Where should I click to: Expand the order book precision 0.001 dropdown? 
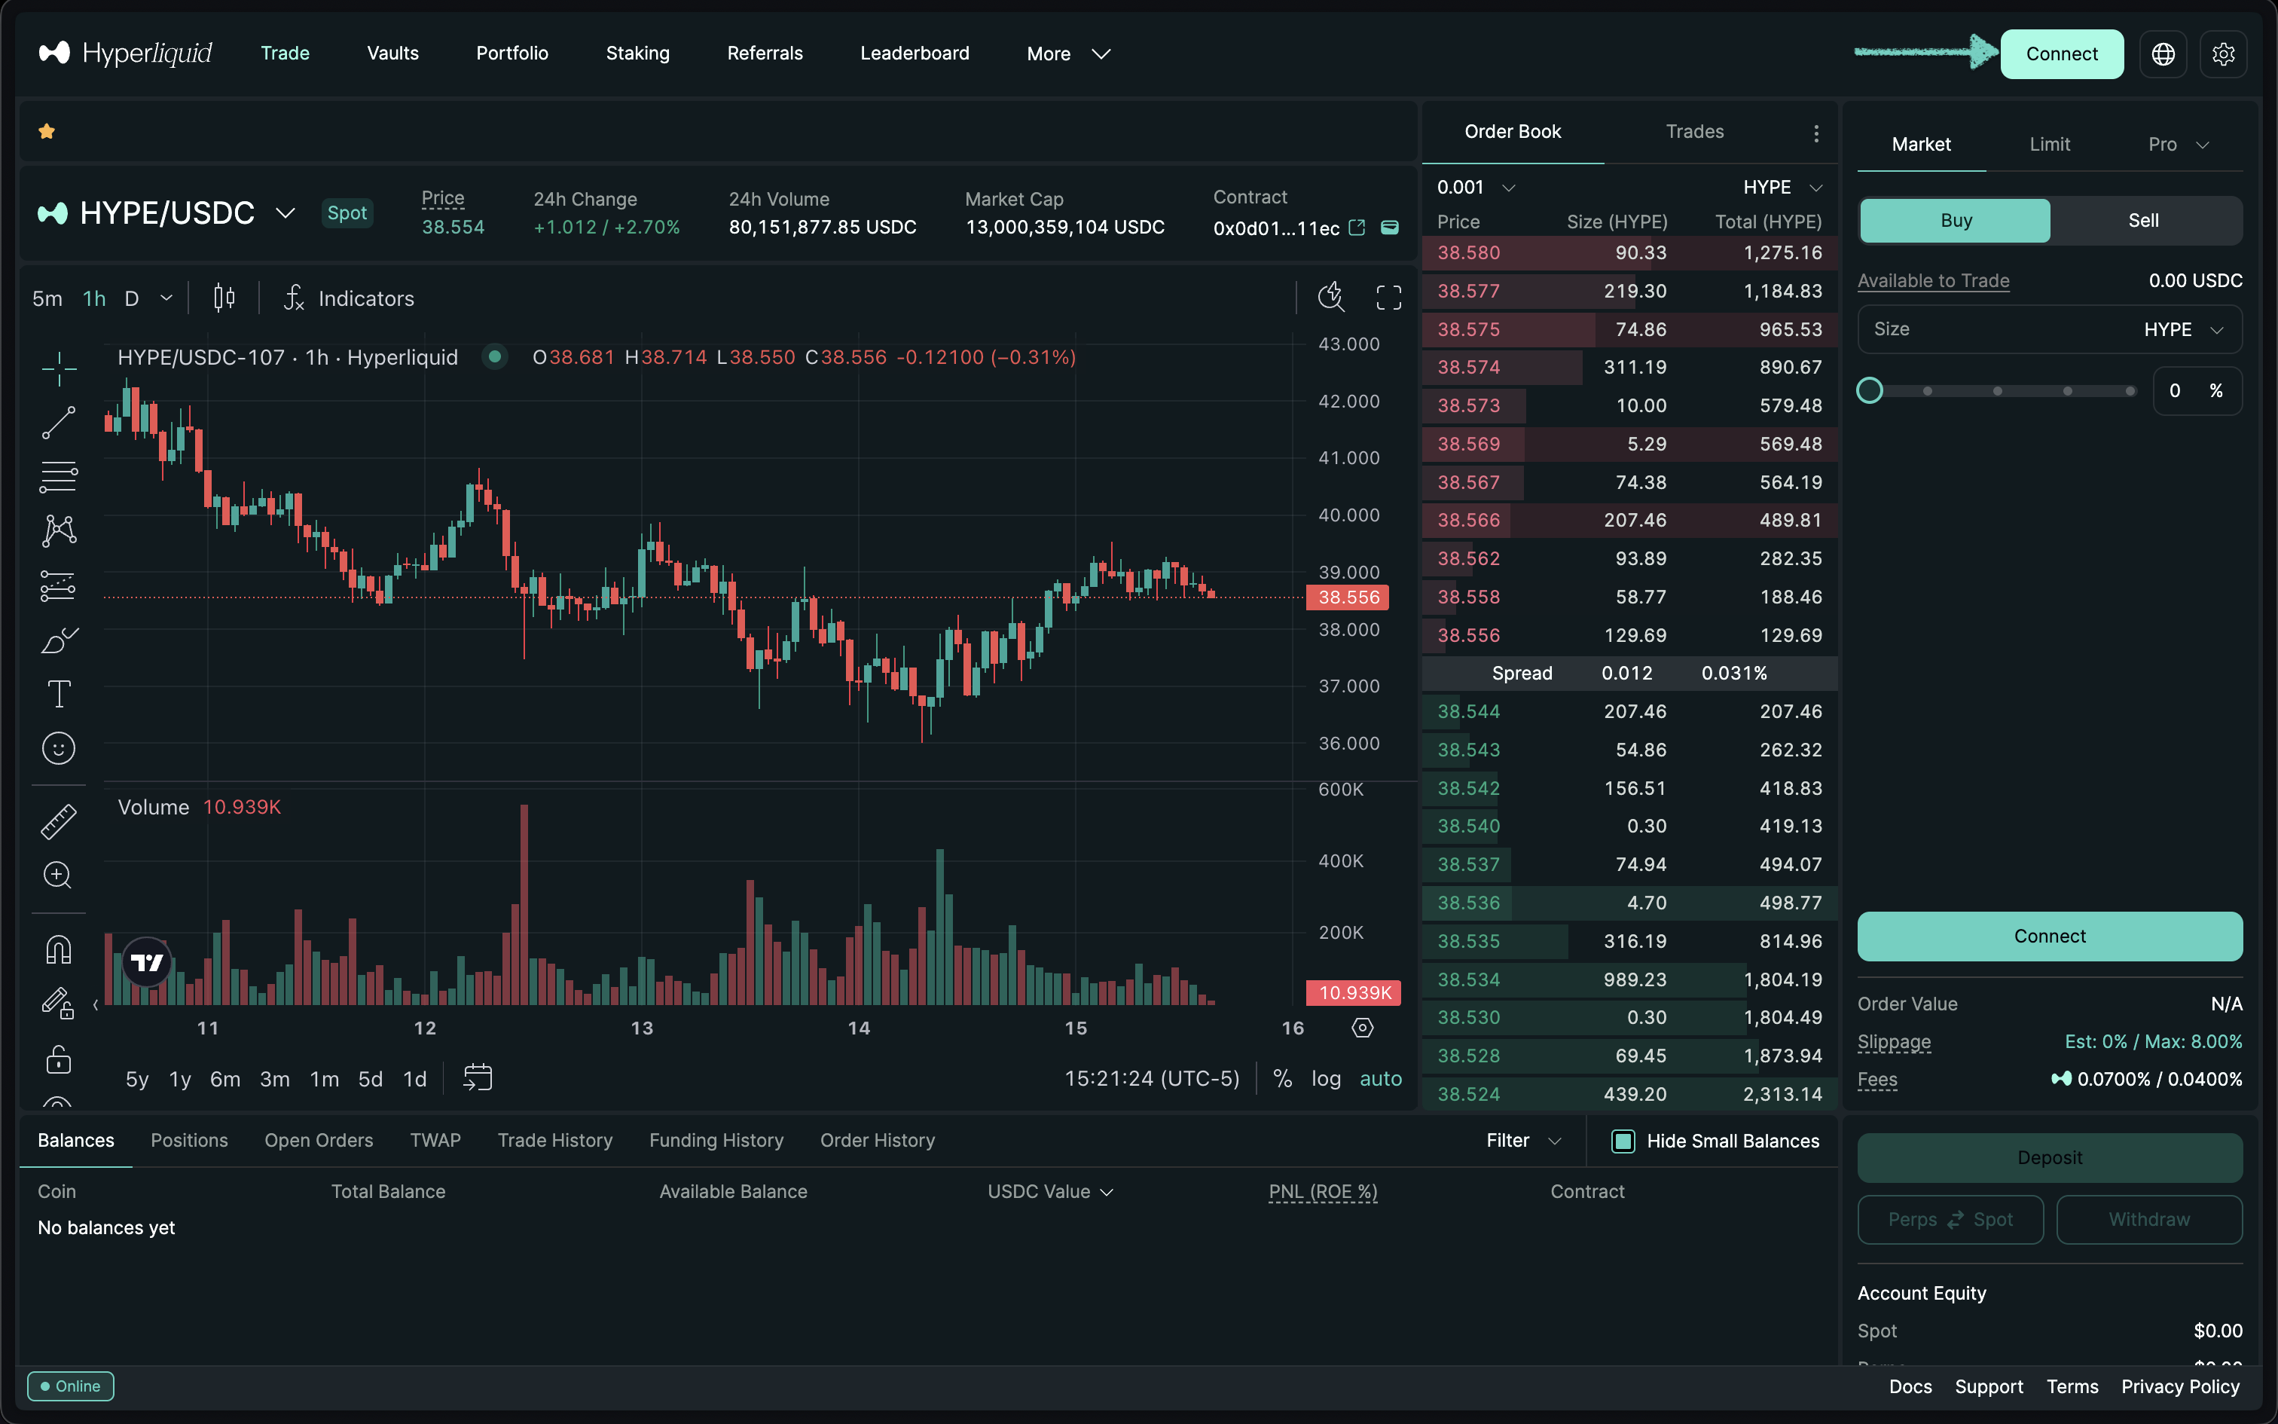click(x=1474, y=187)
